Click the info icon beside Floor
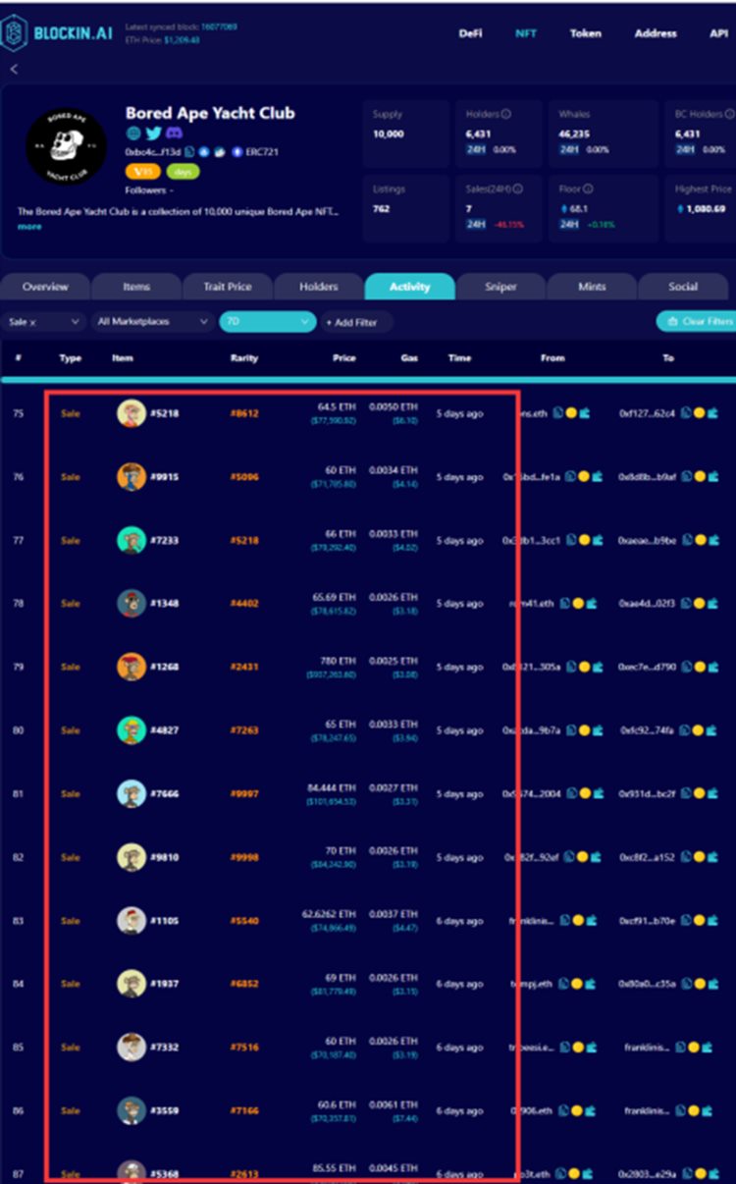736x1184 pixels. 588,188
